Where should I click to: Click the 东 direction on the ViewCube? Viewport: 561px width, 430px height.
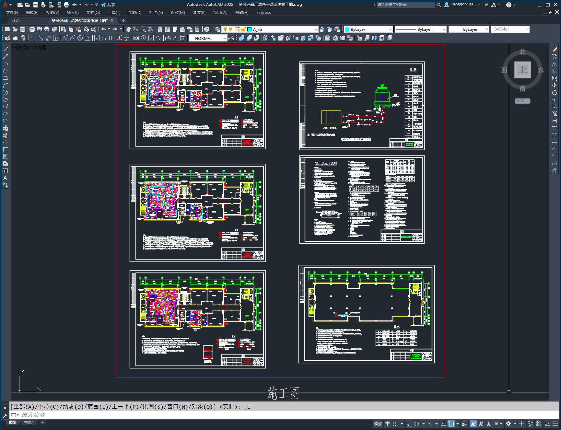[541, 70]
